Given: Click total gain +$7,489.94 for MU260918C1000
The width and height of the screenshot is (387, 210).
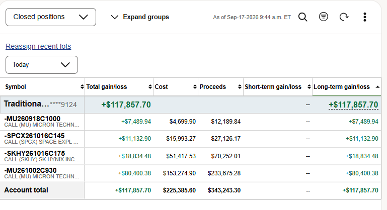Looking at the screenshot, I should [x=136, y=122].
